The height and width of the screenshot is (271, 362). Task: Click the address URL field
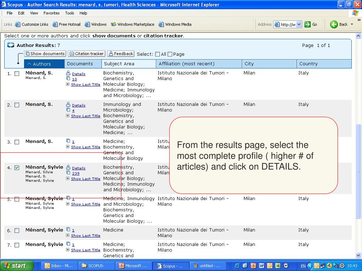(x=288, y=24)
